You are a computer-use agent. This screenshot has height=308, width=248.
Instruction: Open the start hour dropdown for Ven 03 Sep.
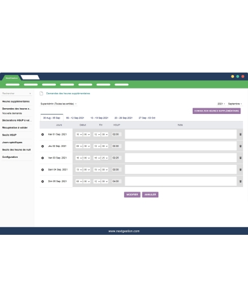(x=79, y=158)
